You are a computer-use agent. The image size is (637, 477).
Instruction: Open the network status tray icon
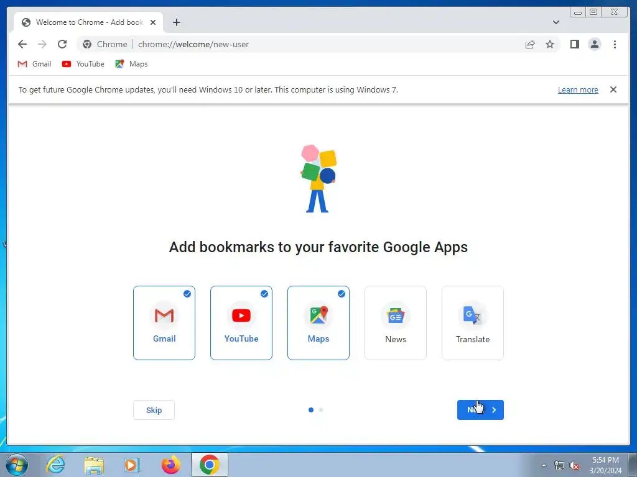[559, 465]
